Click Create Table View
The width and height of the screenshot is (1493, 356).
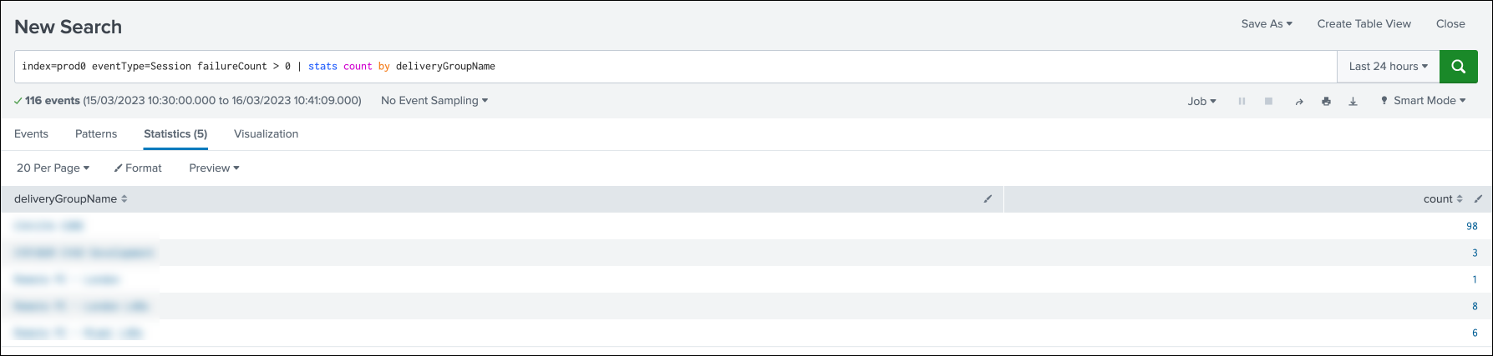(1364, 24)
